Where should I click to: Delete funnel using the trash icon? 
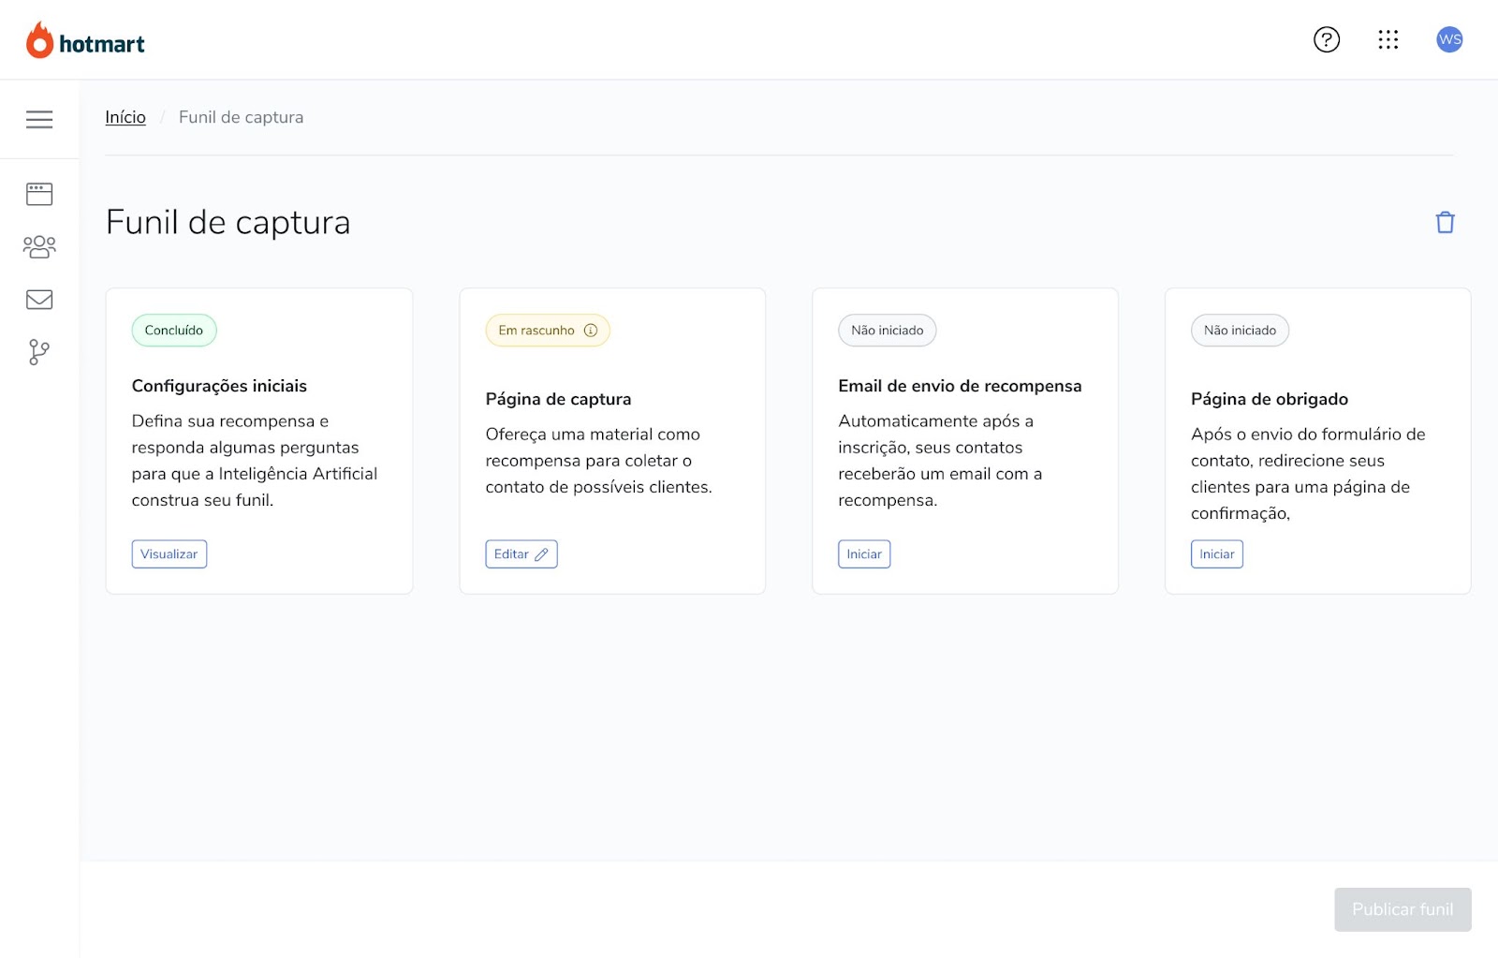point(1446,222)
